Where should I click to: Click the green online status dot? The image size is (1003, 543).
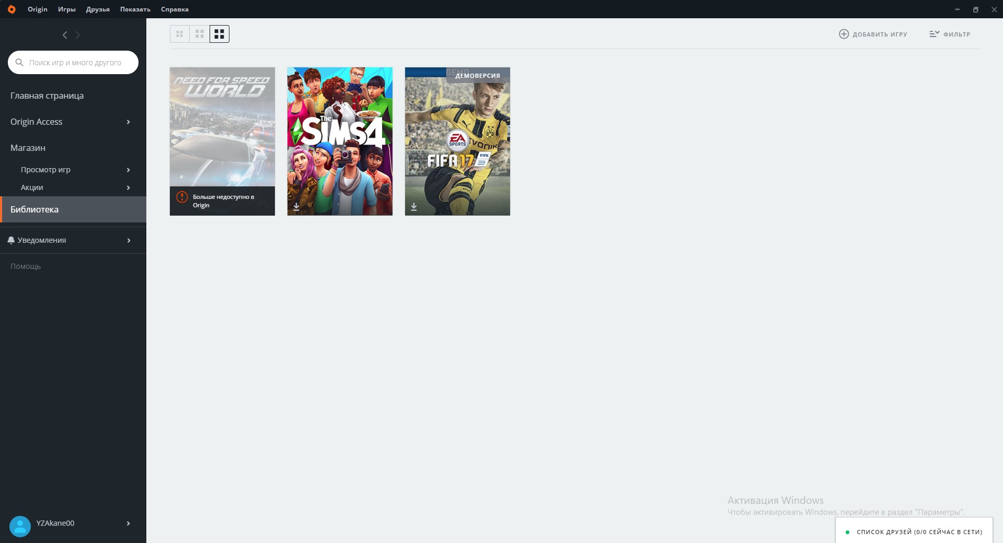pos(847,532)
